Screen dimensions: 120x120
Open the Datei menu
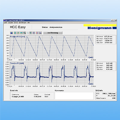[6, 23]
